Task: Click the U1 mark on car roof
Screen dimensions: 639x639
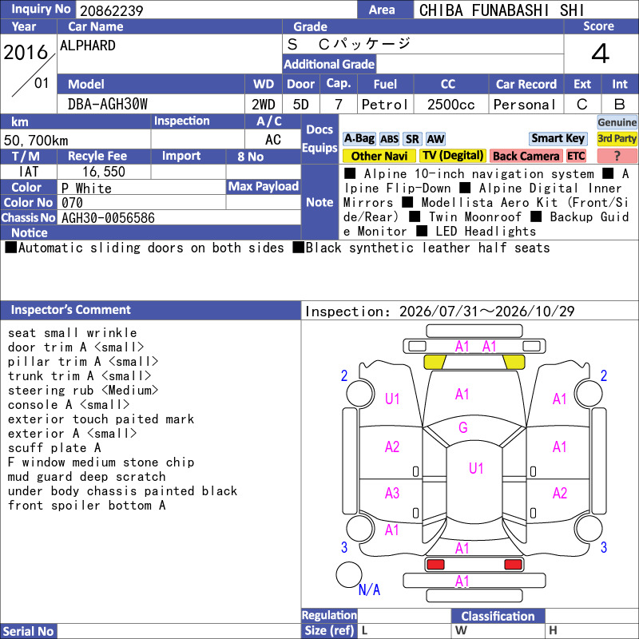Action: 476,468
